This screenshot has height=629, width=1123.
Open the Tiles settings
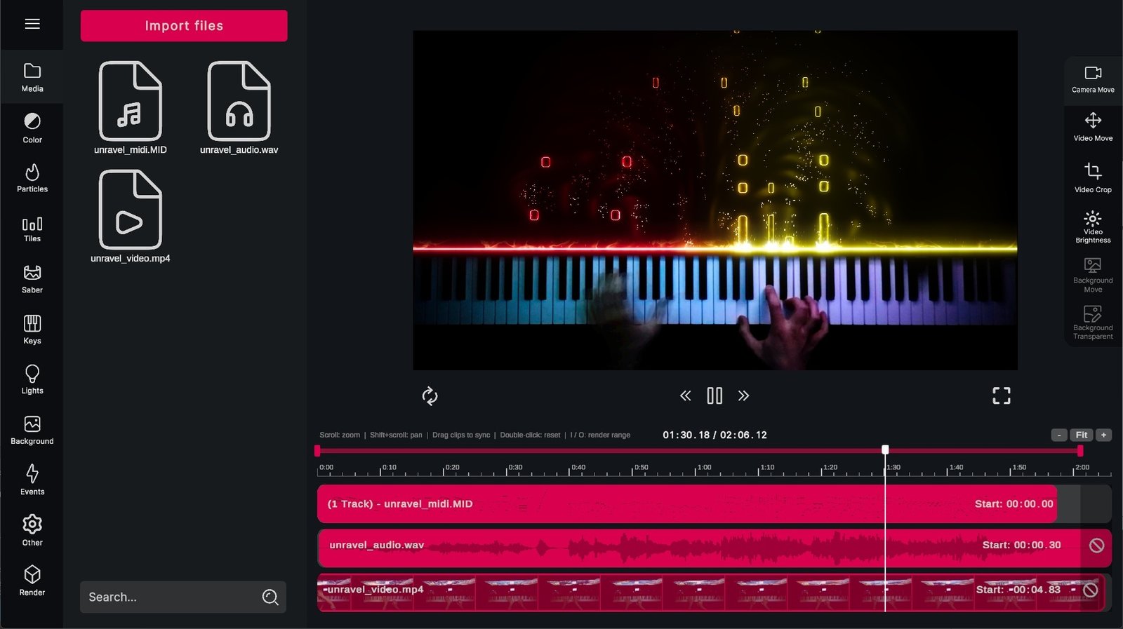(32, 229)
